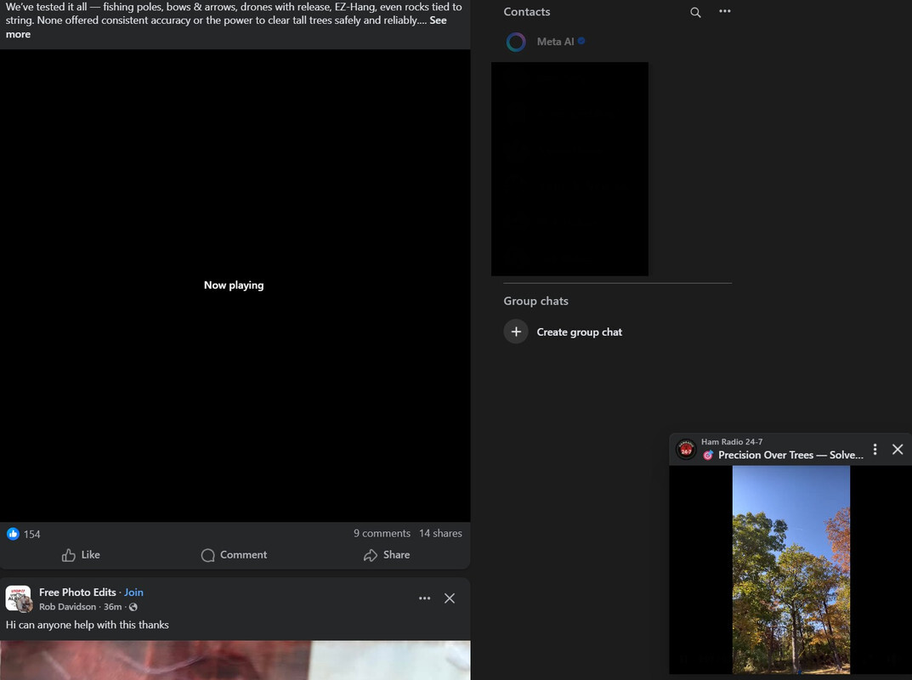Hide the Free Photo Edits post
The image size is (912, 680).
450,598
